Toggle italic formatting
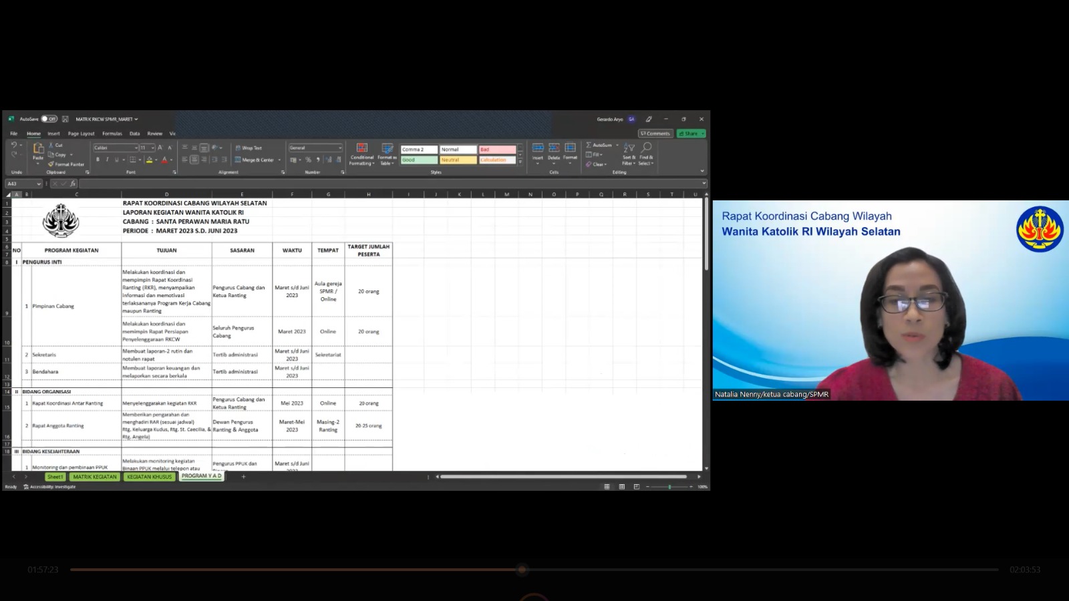Image resolution: width=1069 pixels, height=601 pixels. point(107,160)
